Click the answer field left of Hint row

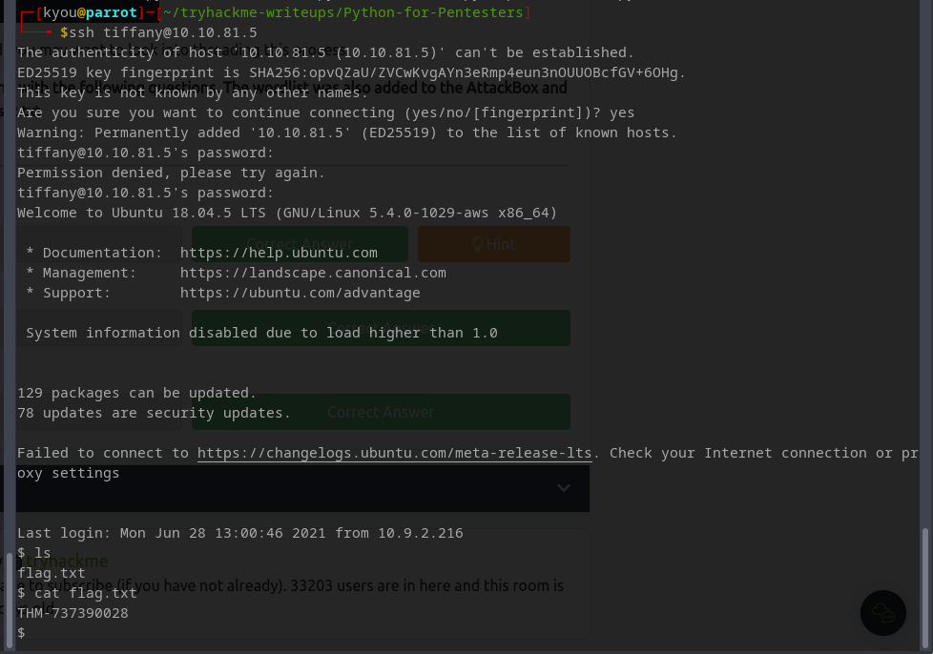pyautogui.click(x=99, y=244)
